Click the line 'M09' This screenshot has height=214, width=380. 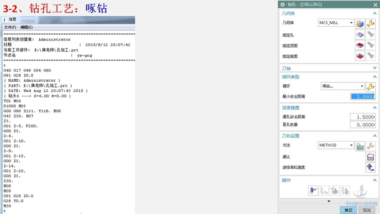click(x=7, y=186)
